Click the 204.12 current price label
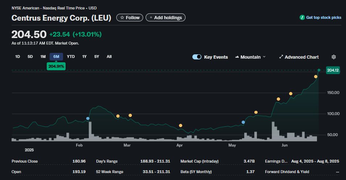 [333, 70]
